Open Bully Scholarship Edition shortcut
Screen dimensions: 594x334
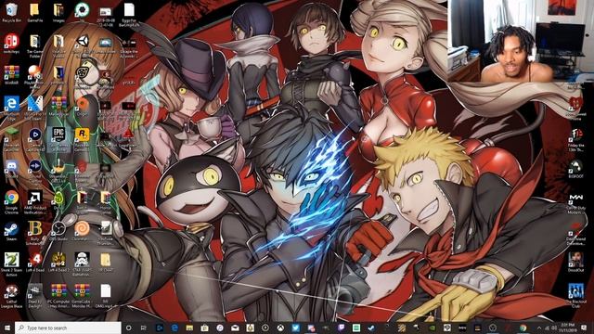[35, 233]
